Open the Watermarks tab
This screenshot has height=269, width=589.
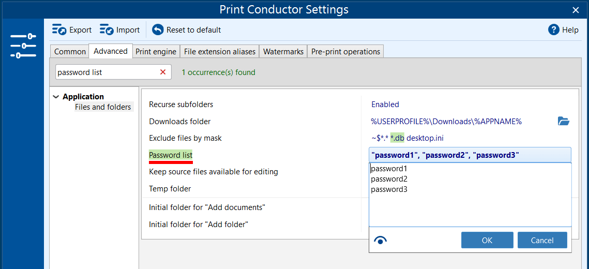[x=283, y=52]
